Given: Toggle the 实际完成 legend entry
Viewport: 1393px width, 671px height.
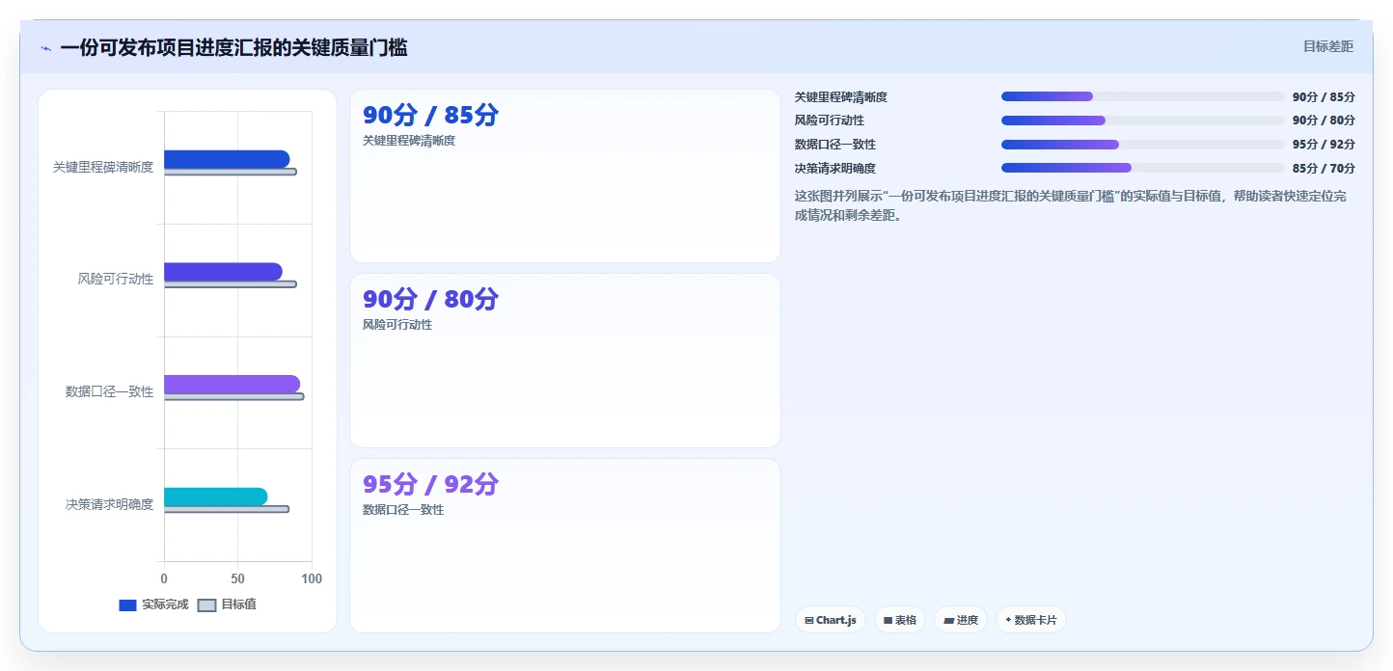Looking at the screenshot, I should pyautogui.click(x=153, y=604).
